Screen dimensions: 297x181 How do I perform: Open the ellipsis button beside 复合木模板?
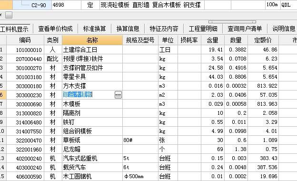118,95
